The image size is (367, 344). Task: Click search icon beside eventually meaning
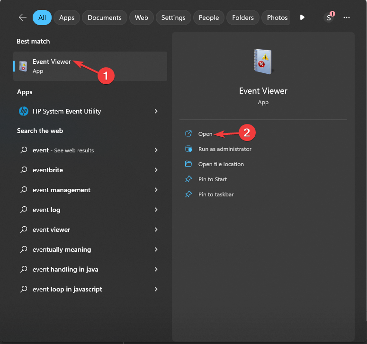pos(24,249)
